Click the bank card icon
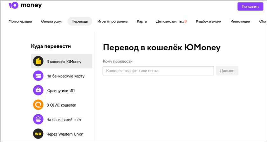267x142 pixels. (x=38, y=76)
